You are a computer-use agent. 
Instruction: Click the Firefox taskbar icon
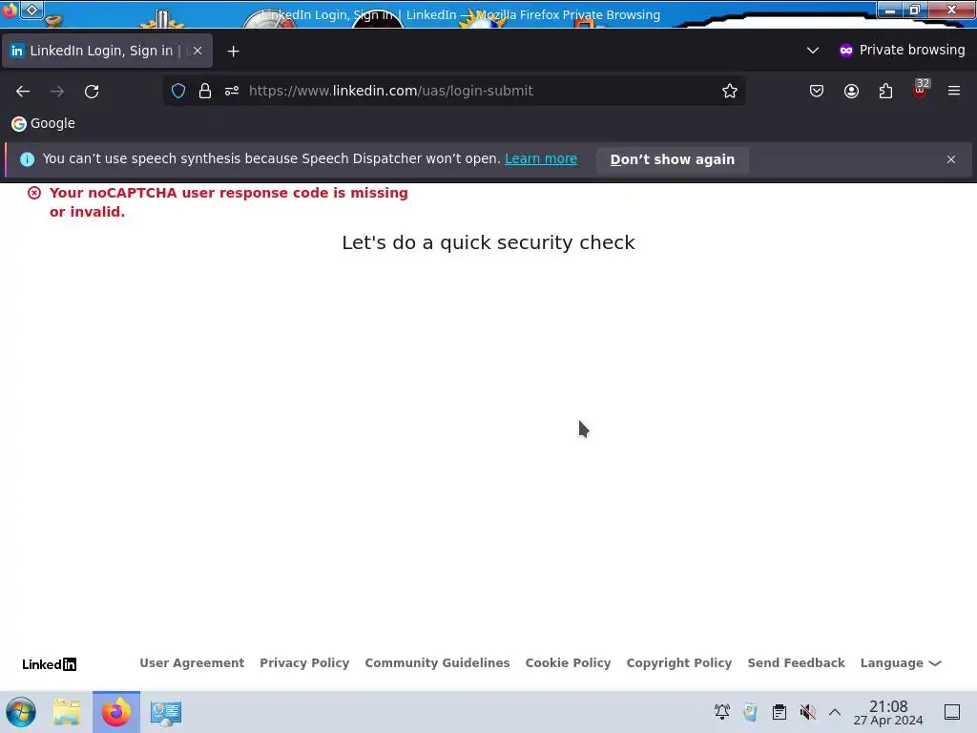point(116,712)
